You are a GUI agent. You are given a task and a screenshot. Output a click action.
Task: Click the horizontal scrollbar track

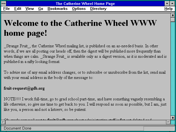86,122
